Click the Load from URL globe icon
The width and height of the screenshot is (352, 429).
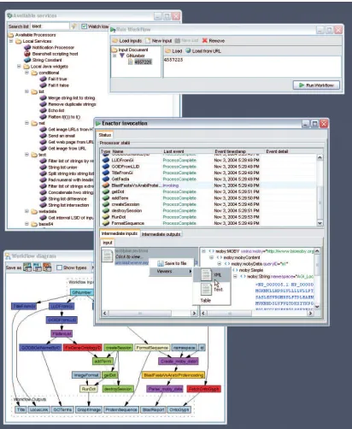click(x=188, y=50)
